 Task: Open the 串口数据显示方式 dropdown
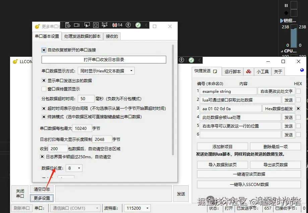[106, 70]
